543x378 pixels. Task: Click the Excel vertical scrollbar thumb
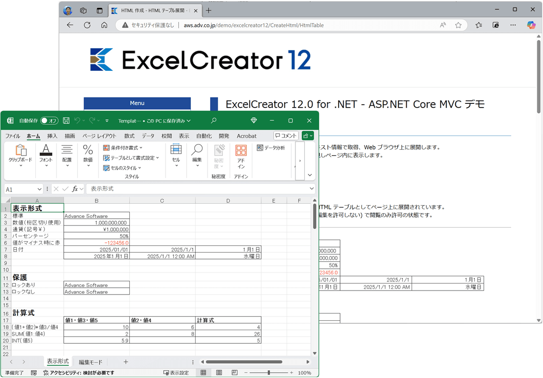[315, 216]
